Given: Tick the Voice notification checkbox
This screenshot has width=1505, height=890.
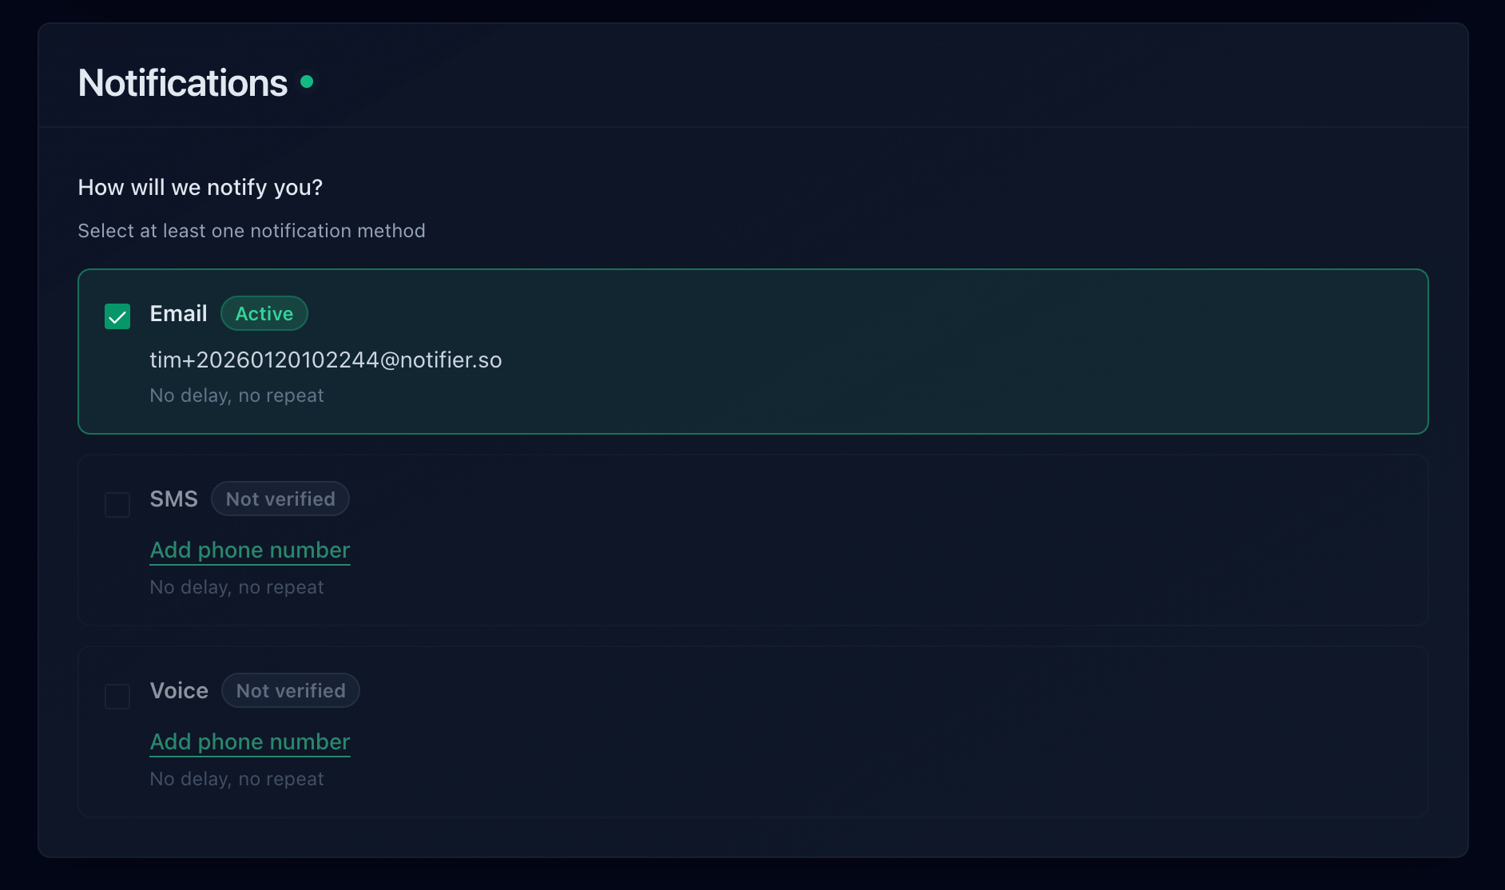Looking at the screenshot, I should (117, 697).
